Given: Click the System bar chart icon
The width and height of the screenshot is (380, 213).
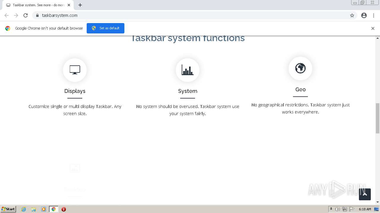Looking at the screenshot, I should (x=188, y=70).
